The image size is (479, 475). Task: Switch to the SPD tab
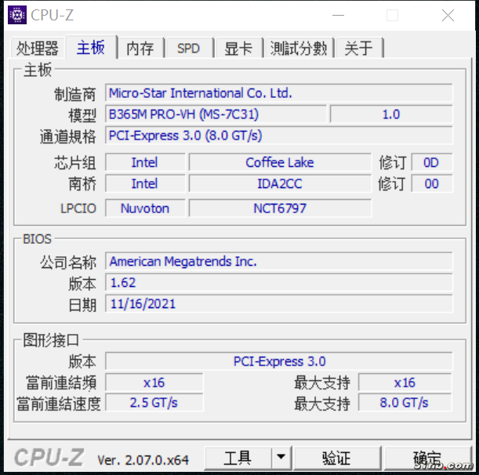tap(188, 49)
